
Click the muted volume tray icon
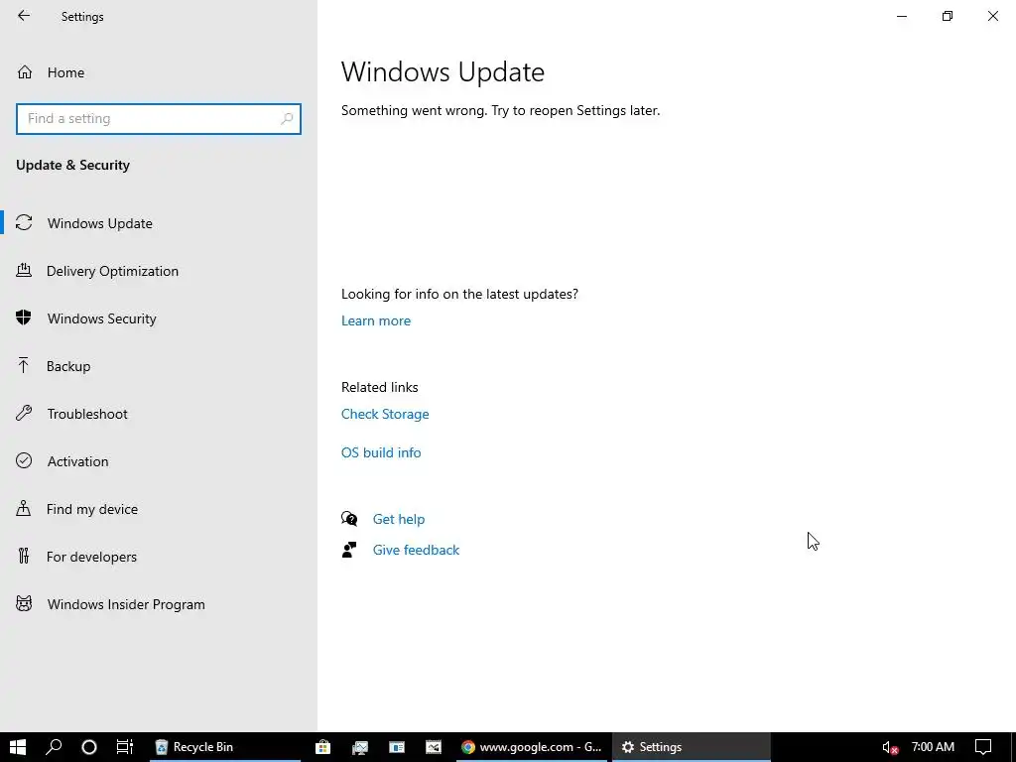(x=890, y=748)
